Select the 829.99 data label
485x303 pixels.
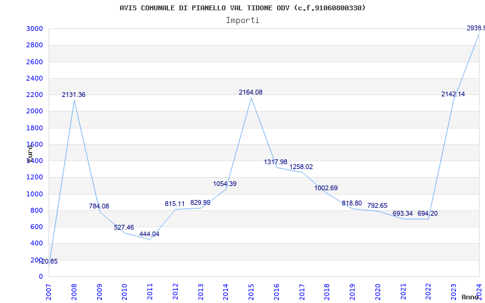[x=200, y=203]
